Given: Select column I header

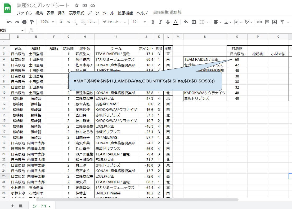Looking at the screenshot, I should click(x=116, y=37).
